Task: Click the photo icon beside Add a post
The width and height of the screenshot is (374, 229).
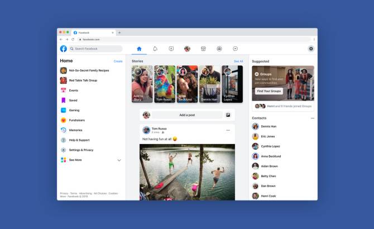Action: coord(228,115)
